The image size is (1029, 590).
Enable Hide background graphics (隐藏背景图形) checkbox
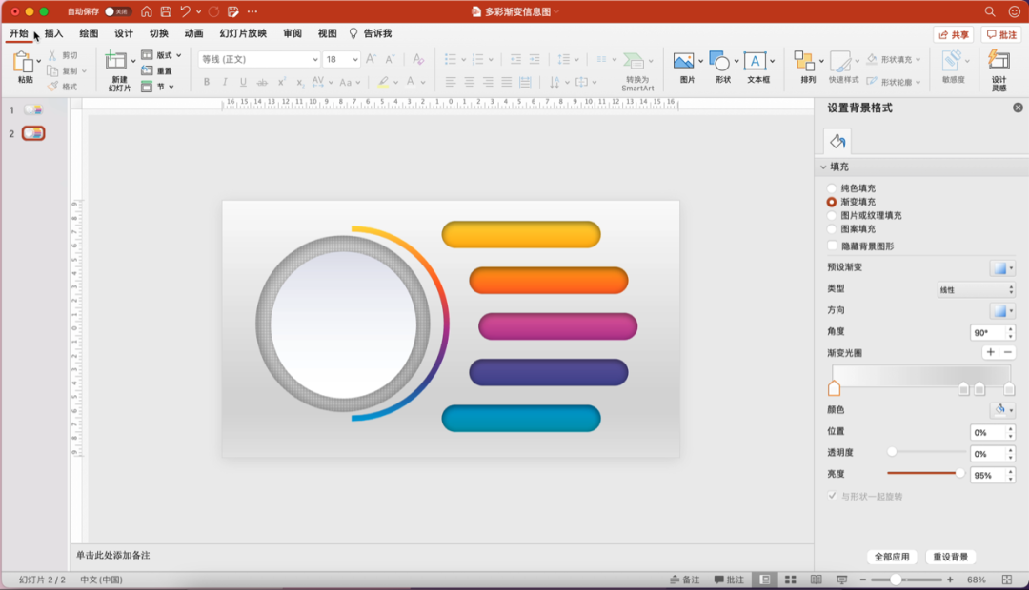(x=832, y=246)
